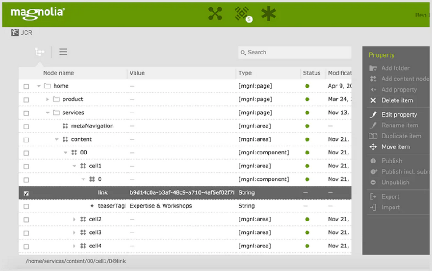Open the Ben account link top right
The height and width of the screenshot is (271, 432).
422,15
